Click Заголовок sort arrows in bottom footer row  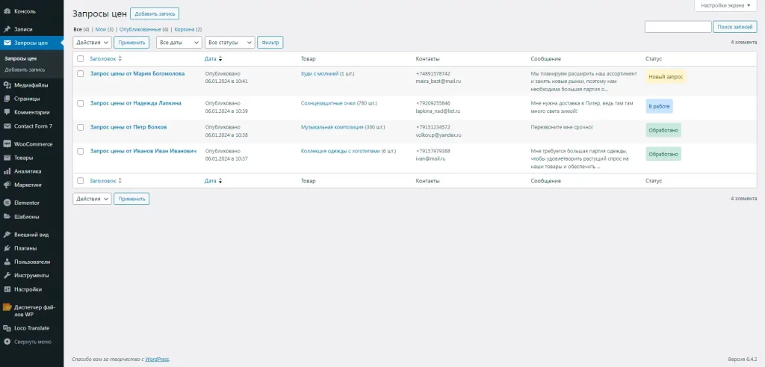(x=120, y=181)
